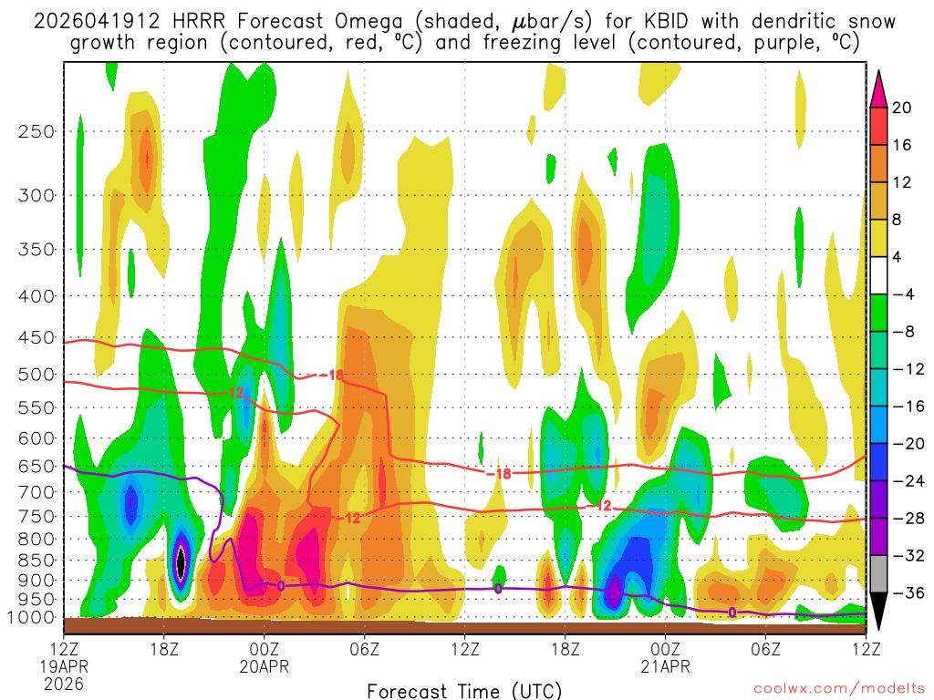Click the 700 pressure level label
This screenshot has width=934, height=700.
click(36, 492)
